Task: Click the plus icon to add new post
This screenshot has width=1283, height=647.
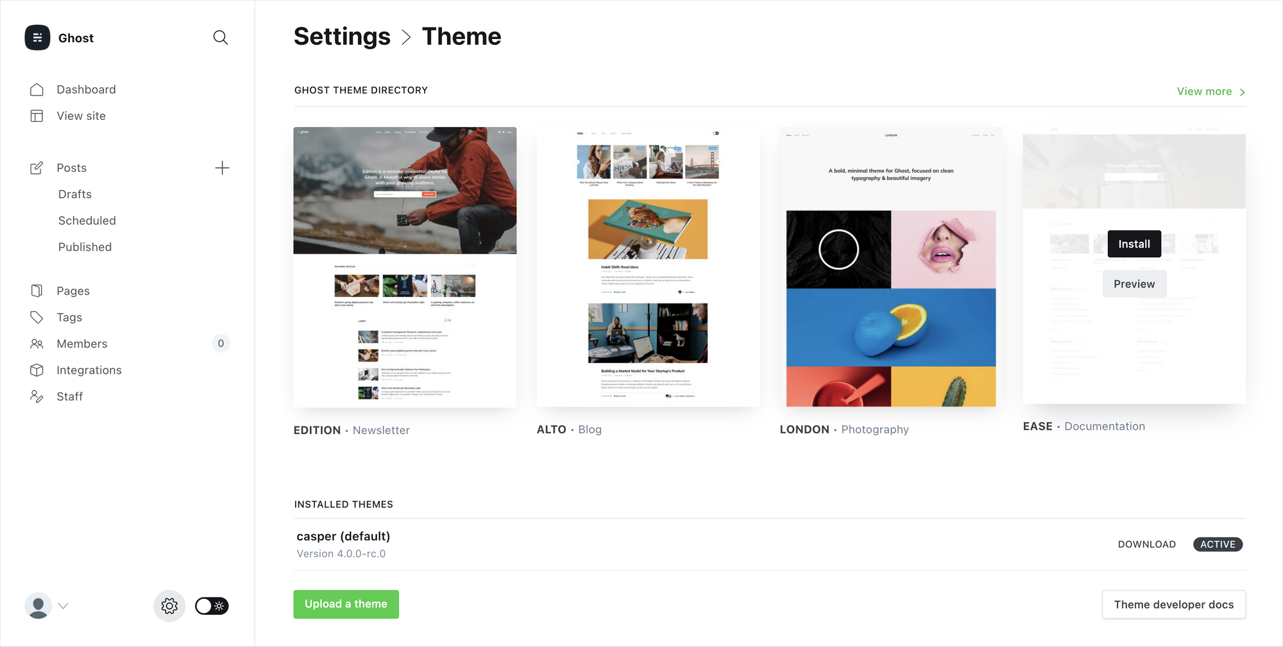Action: coord(222,168)
